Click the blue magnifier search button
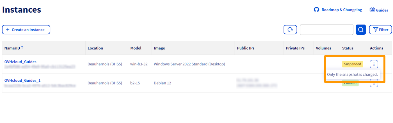This screenshot has height=123, width=393. pyautogui.click(x=360, y=30)
